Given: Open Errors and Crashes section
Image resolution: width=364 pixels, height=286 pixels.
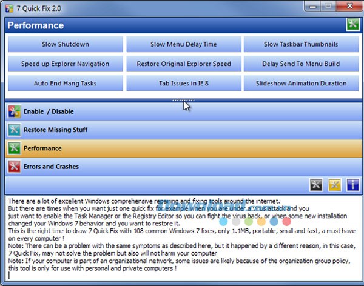Looking at the screenshot, I should 51,166.
